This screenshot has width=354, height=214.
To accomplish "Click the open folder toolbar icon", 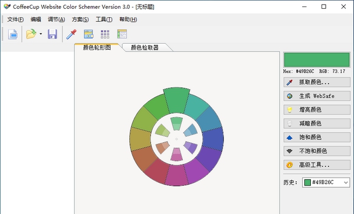I will click(x=31, y=34).
